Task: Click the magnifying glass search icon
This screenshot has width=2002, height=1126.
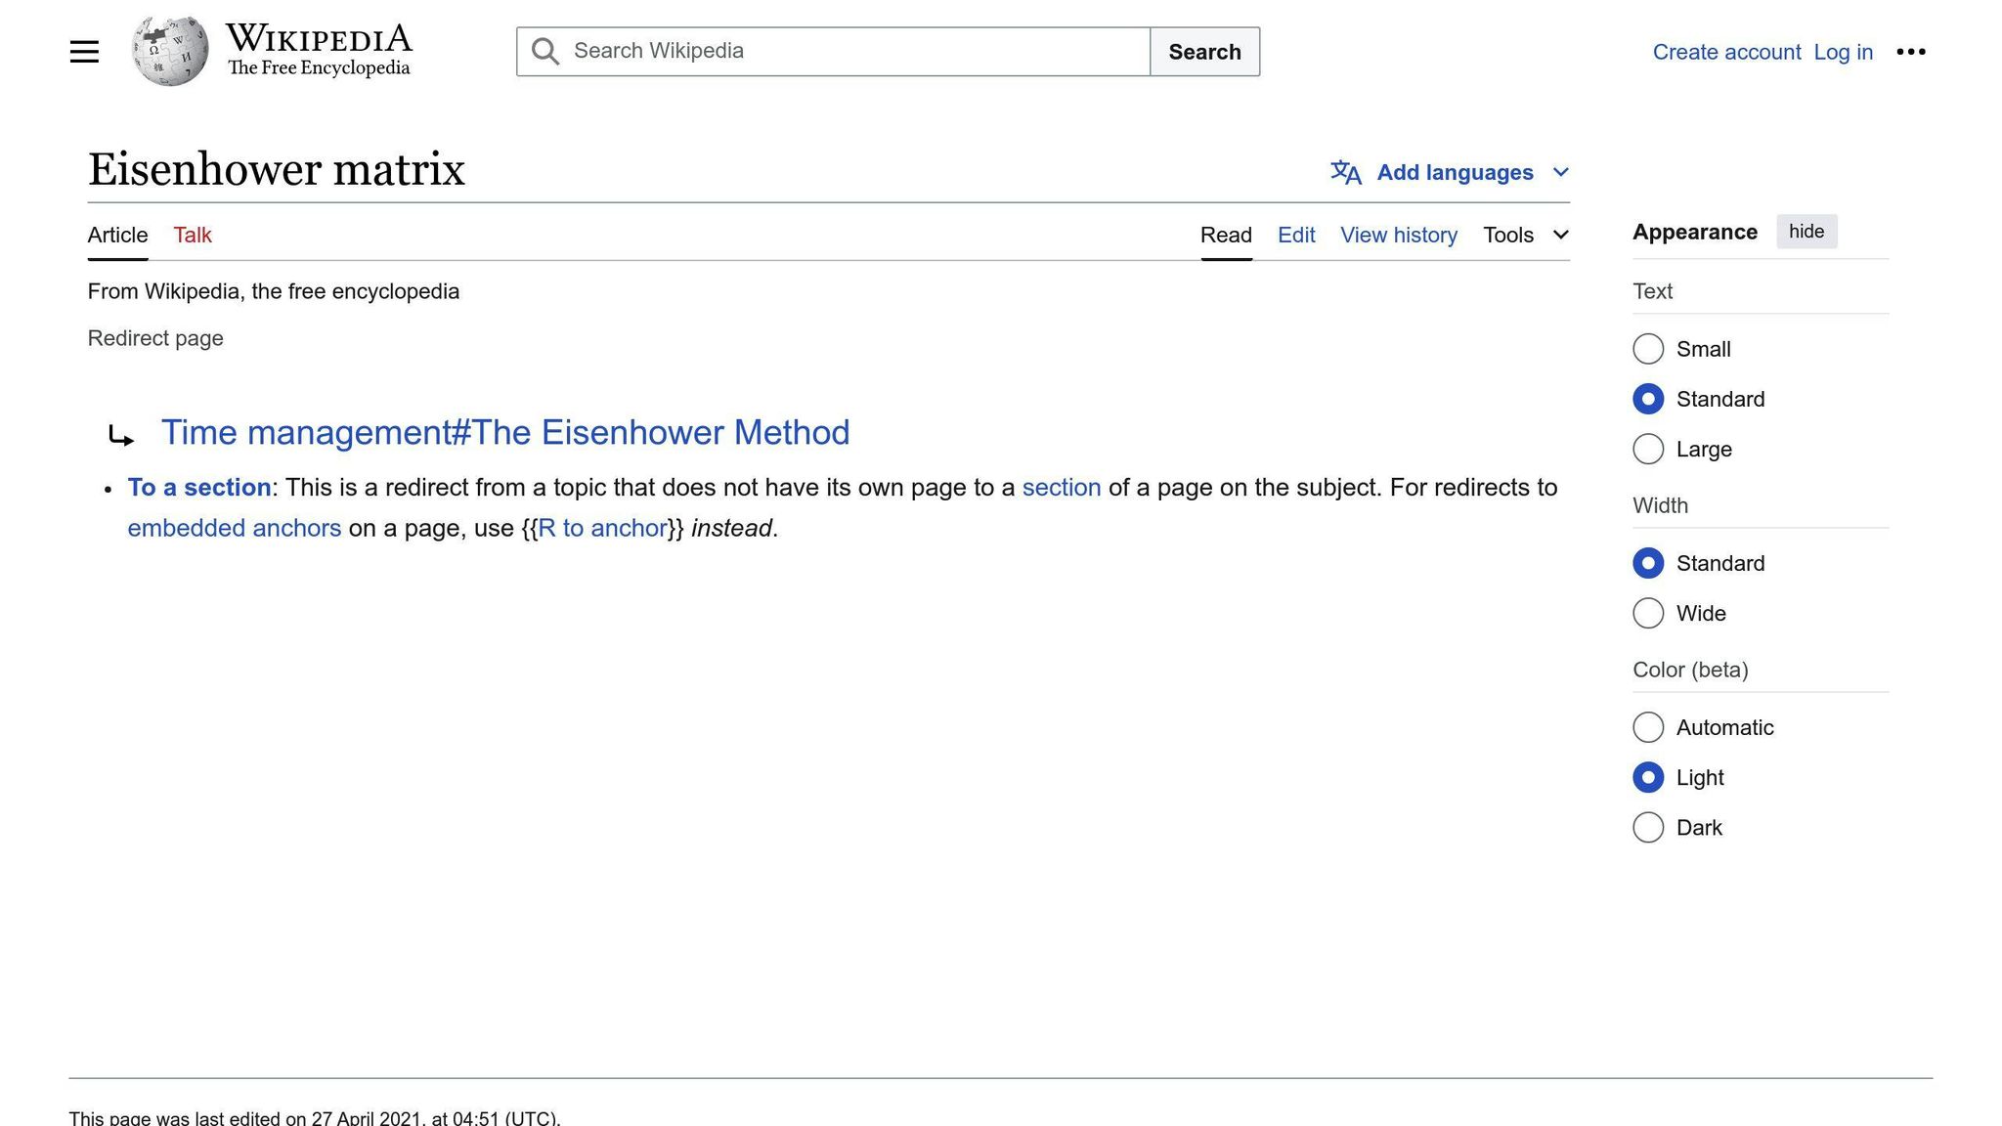Action: point(545,52)
